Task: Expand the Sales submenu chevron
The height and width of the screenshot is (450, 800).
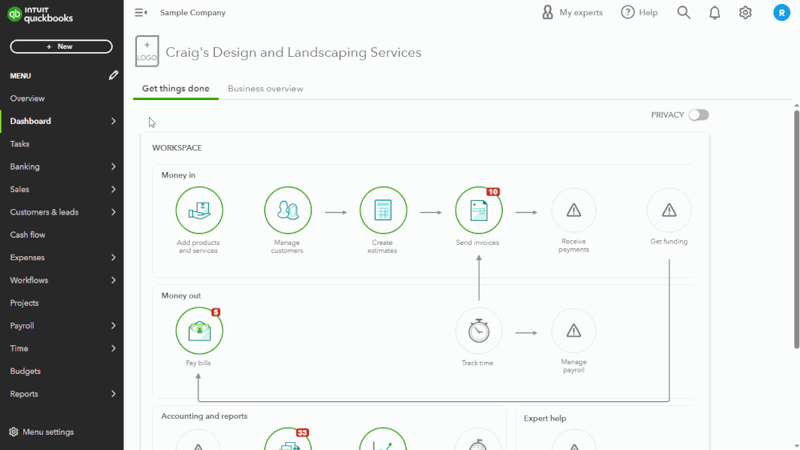Action: [x=113, y=189]
